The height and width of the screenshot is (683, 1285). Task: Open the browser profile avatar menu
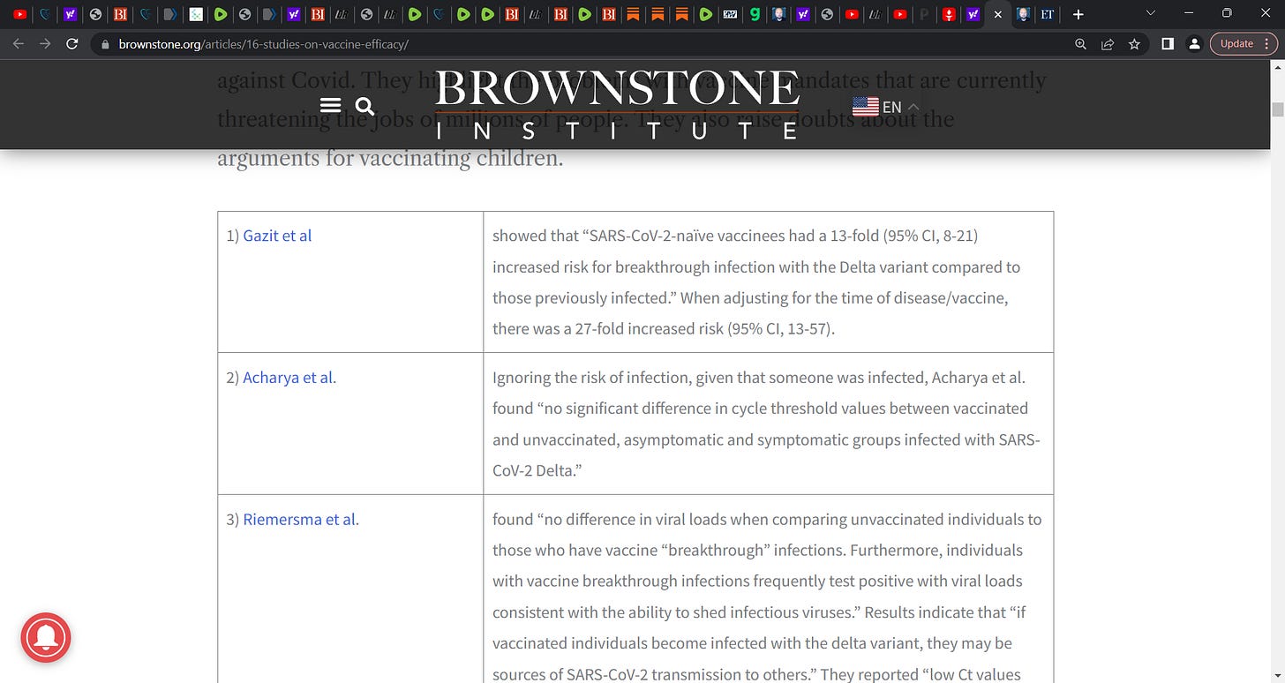[1194, 43]
